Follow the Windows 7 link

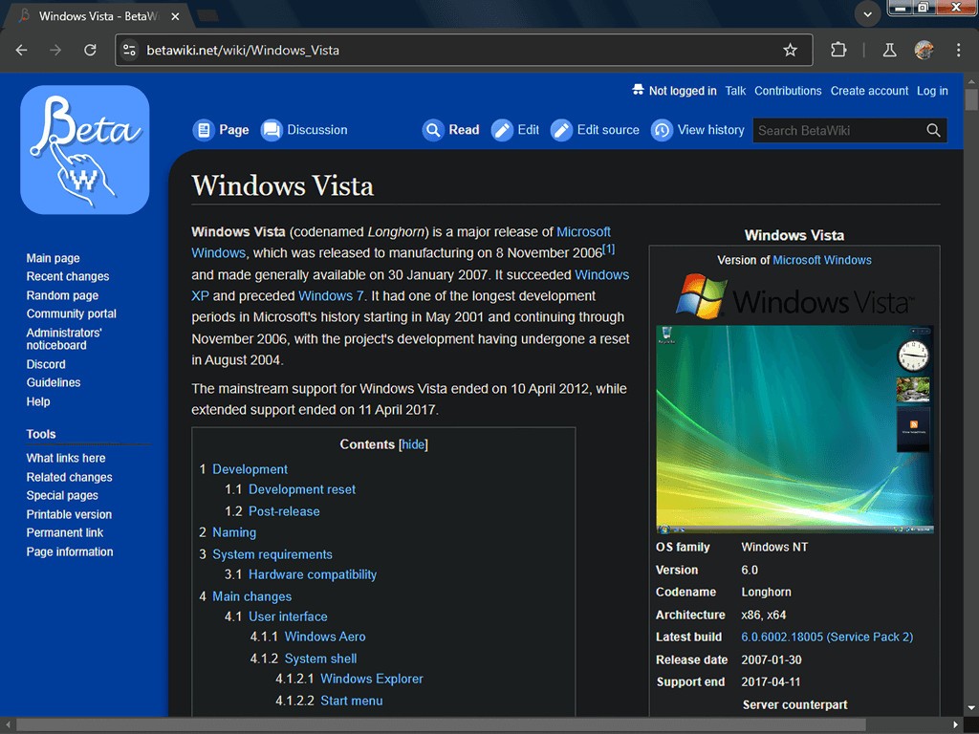[x=331, y=296]
